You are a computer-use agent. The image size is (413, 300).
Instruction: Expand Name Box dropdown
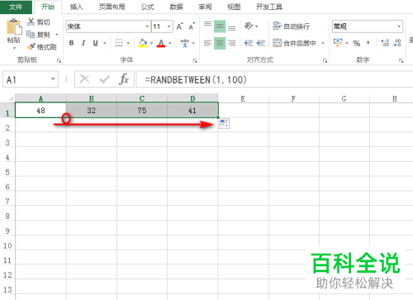tap(53, 79)
